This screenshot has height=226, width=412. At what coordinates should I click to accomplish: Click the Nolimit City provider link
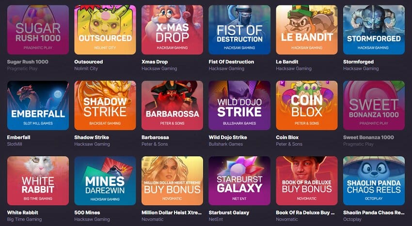click(x=86, y=69)
